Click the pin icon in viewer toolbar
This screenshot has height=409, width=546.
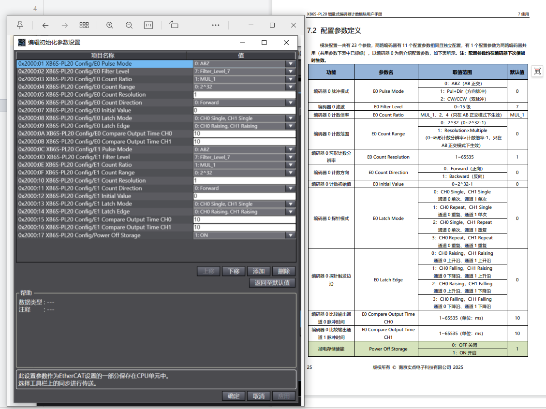point(20,25)
